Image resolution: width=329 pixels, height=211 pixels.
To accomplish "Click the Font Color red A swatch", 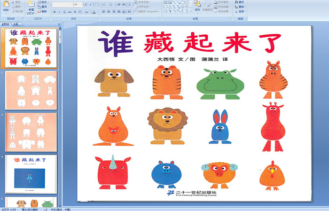I will pos(94,12).
